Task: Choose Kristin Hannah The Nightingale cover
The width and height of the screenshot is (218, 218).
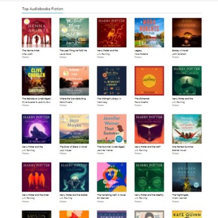Action: tap(187, 177)
